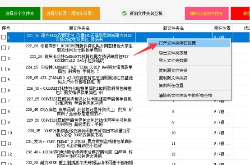The width and height of the screenshot is (250, 165).
Task: Click the 原文件夹名 column header
Action: click(79, 28)
